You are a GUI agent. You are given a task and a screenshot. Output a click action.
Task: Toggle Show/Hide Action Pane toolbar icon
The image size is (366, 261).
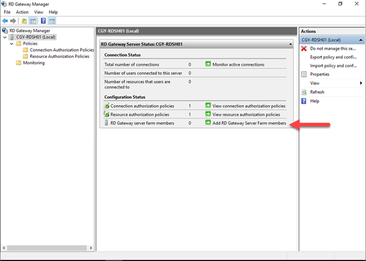(52, 21)
